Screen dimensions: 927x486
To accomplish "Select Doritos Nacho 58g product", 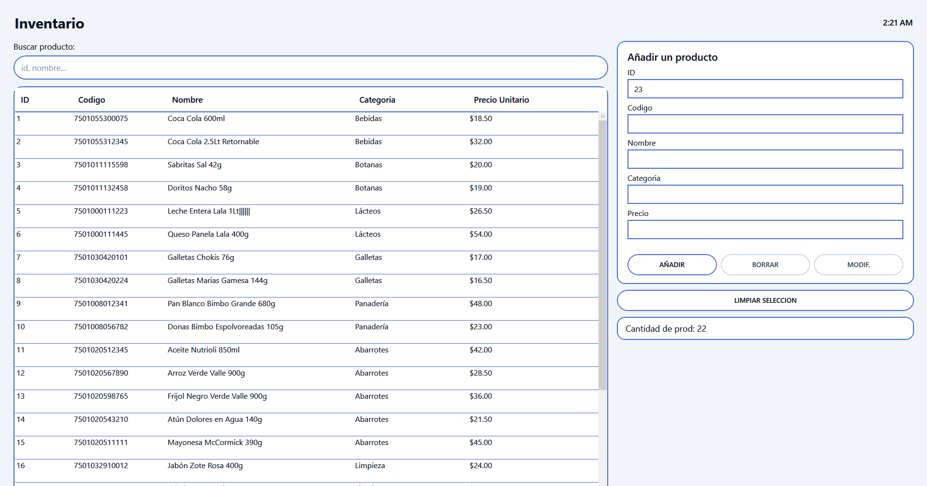I will [x=307, y=193].
